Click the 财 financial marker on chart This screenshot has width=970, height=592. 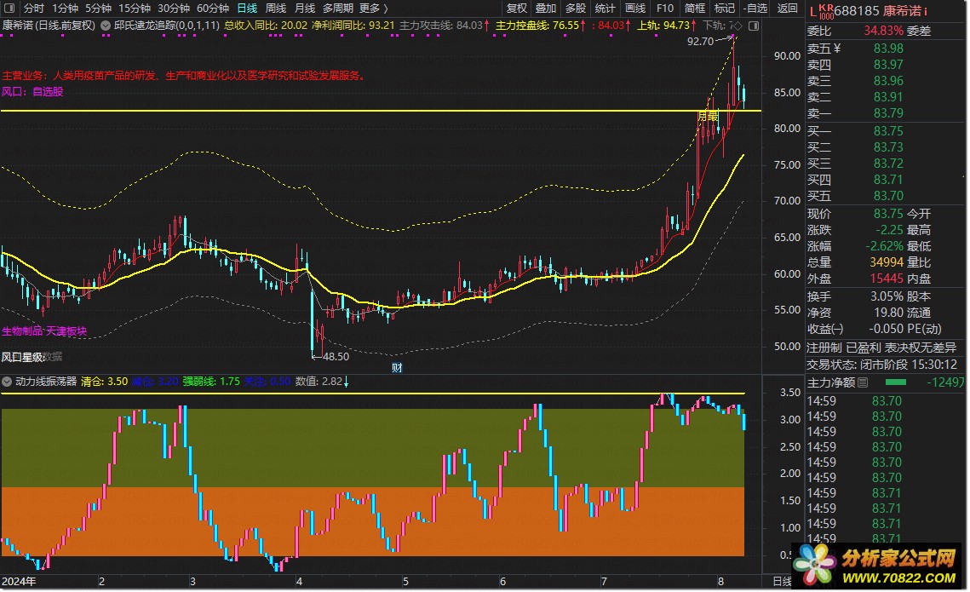pyautogui.click(x=397, y=367)
